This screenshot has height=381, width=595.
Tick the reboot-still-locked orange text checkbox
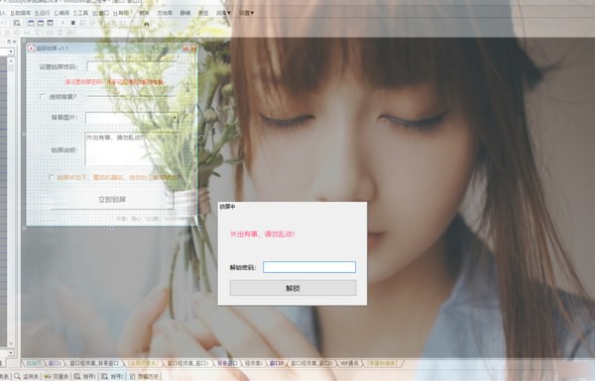coord(52,177)
